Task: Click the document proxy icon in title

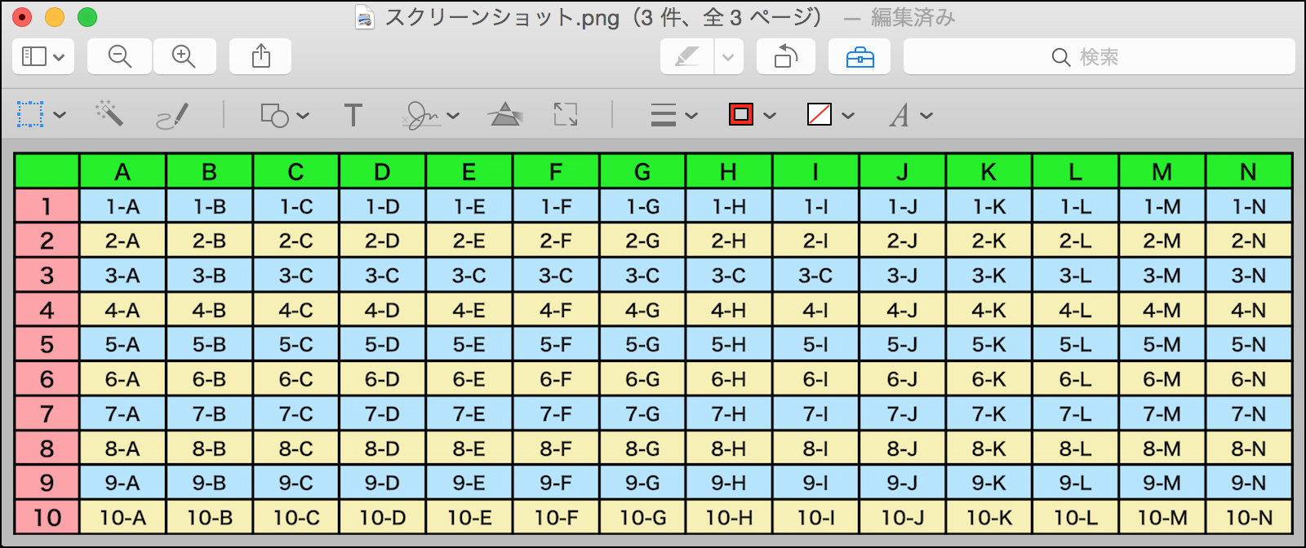Action: point(365,17)
